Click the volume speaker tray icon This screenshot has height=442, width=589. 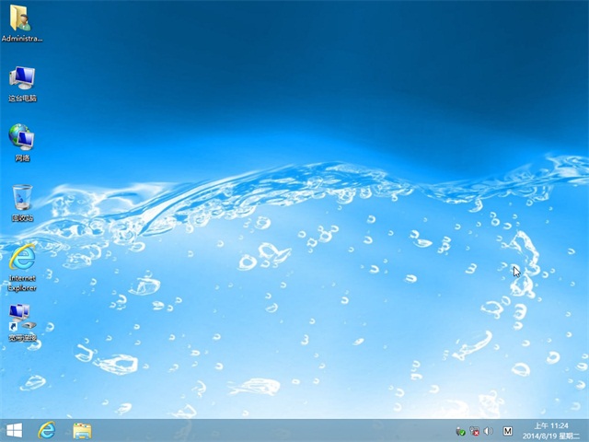pyautogui.click(x=488, y=431)
